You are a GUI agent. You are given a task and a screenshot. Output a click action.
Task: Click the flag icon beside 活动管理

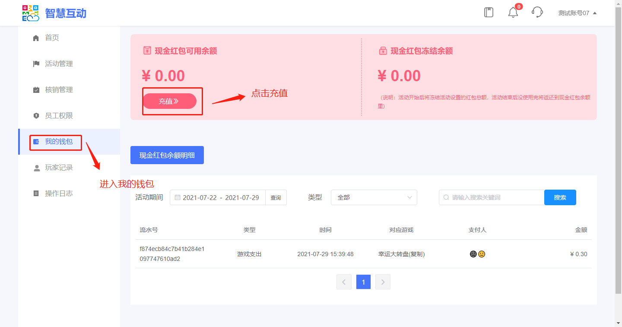tap(36, 64)
